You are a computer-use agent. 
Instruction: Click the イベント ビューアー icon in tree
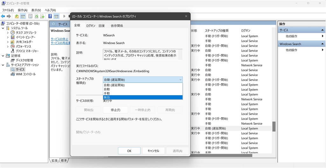(x=13, y=37)
